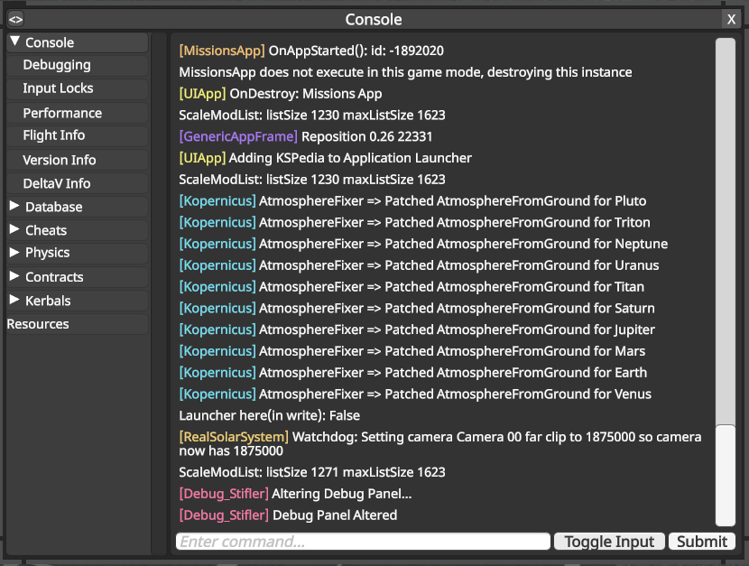Open the DeltaV Info page
Viewport: 749px width, 566px height.
pos(78,183)
